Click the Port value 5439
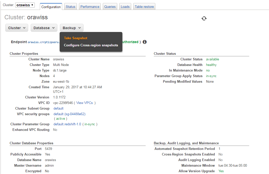Screen dimensions: 269x174 48,149
